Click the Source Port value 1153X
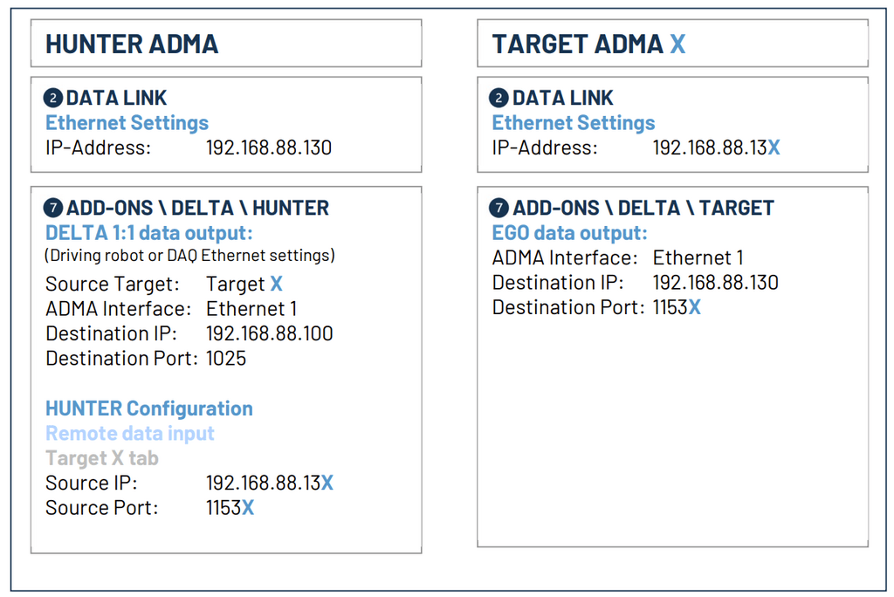 tap(230, 507)
